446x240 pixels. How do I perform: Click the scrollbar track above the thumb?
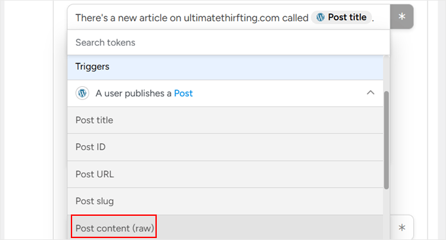click(386, 73)
